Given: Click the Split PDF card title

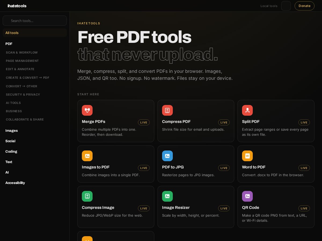Looking at the screenshot, I should (251, 122).
